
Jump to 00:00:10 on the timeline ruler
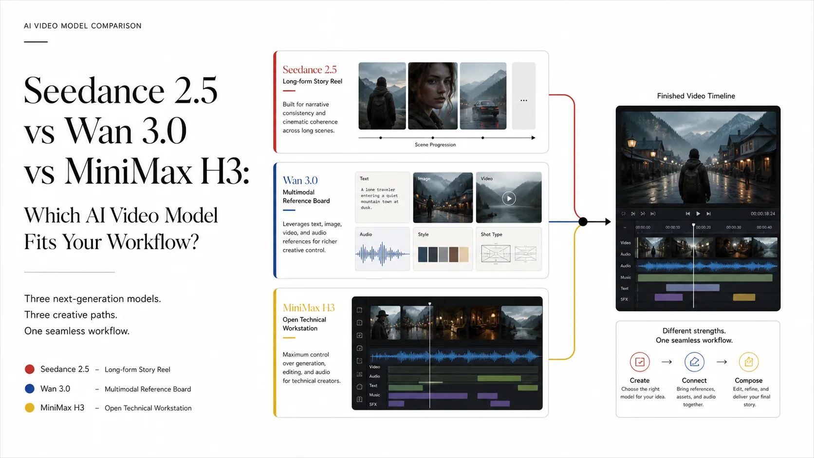coord(673,227)
